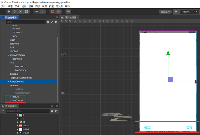
Task: Toggle the pivot/center anchor mode button
Action: [37, 12]
